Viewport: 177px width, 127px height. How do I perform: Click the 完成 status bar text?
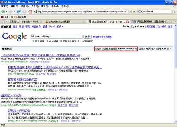tap(3, 125)
